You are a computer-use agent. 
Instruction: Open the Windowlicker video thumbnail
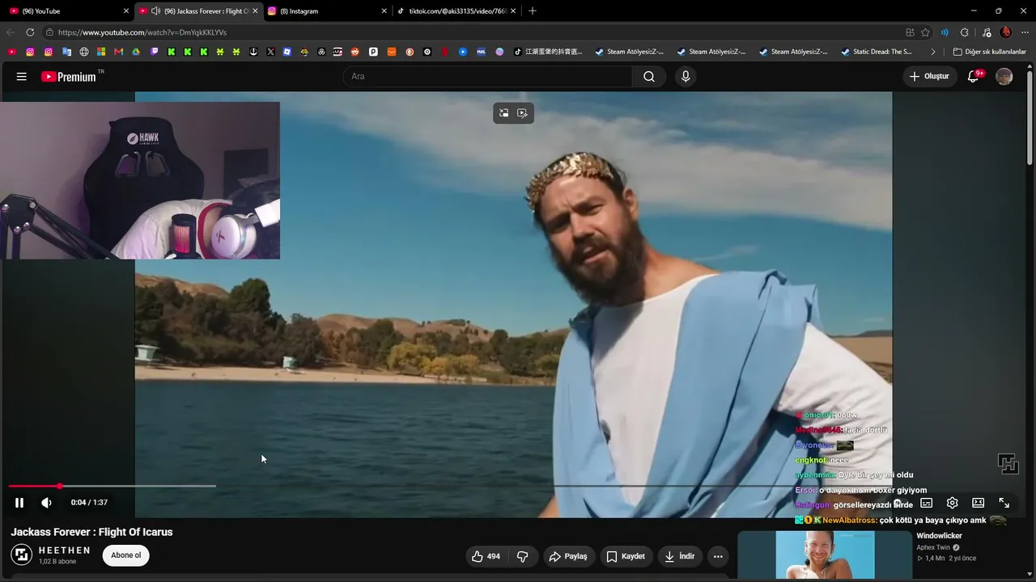826,555
